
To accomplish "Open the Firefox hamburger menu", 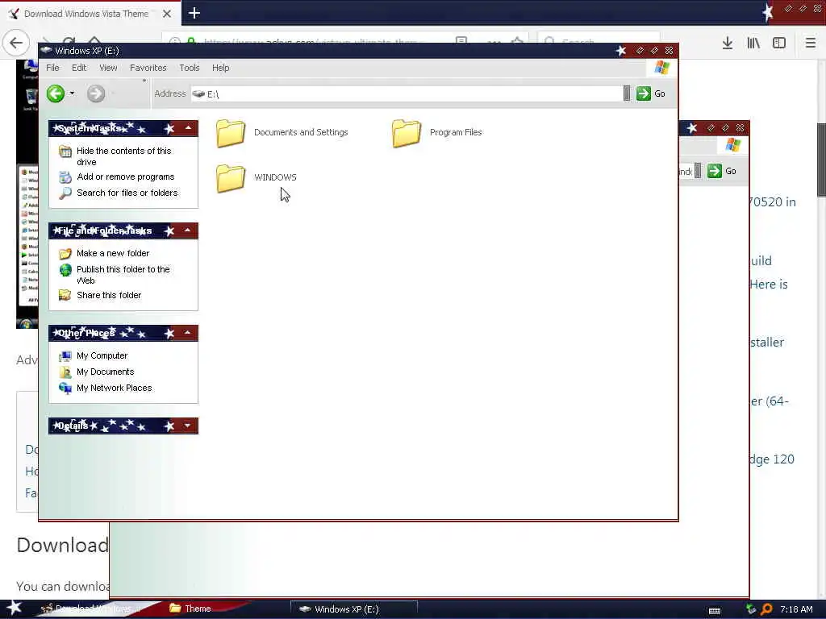I will click(810, 44).
